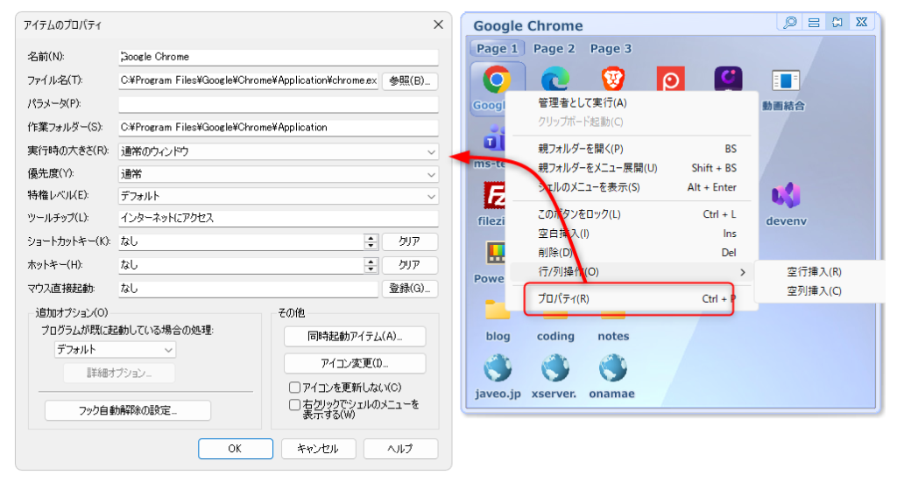Image resolution: width=897 pixels, height=482 pixels.
Task: Expand 行/列操作(O) submenu
Action: pos(632,272)
